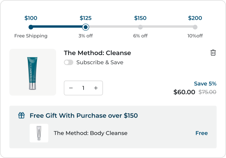Screen dimensions: 226x158
Task: Increase quantity with plus button
Action: [96, 88]
